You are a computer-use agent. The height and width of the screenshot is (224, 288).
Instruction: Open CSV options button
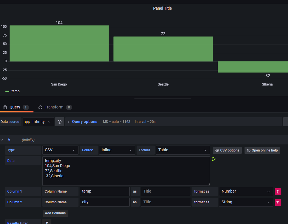(227, 150)
